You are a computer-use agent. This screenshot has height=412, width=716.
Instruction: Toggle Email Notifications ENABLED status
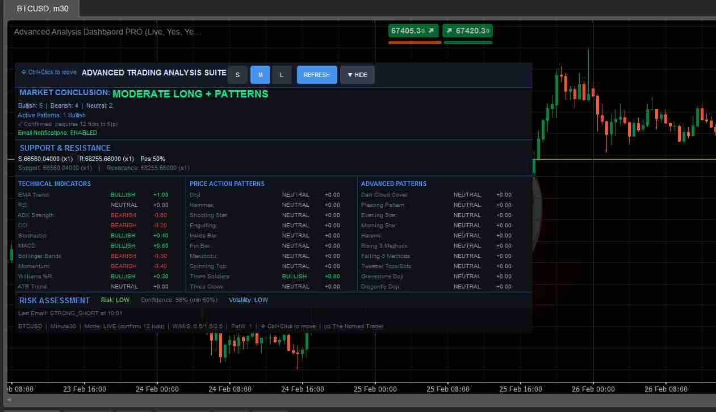tap(57, 133)
